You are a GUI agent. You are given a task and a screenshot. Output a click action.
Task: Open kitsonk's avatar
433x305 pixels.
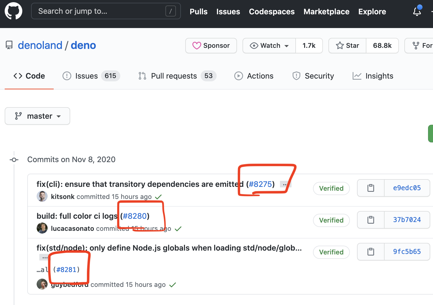[42, 196]
